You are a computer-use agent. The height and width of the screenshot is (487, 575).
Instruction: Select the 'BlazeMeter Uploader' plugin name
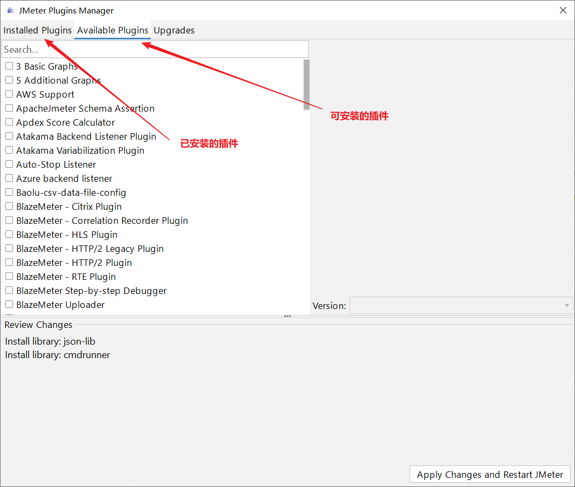[60, 305]
